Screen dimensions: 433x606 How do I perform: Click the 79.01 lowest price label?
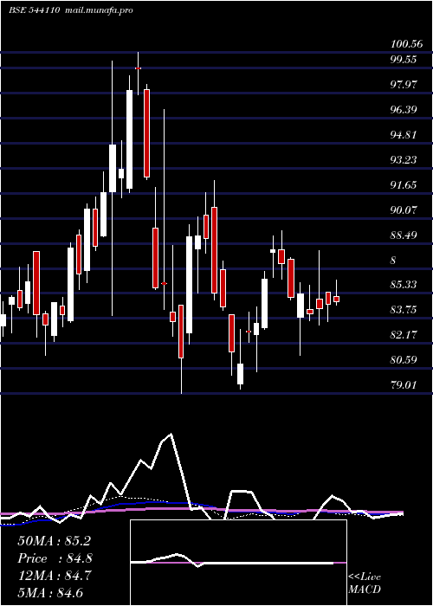tap(404, 385)
